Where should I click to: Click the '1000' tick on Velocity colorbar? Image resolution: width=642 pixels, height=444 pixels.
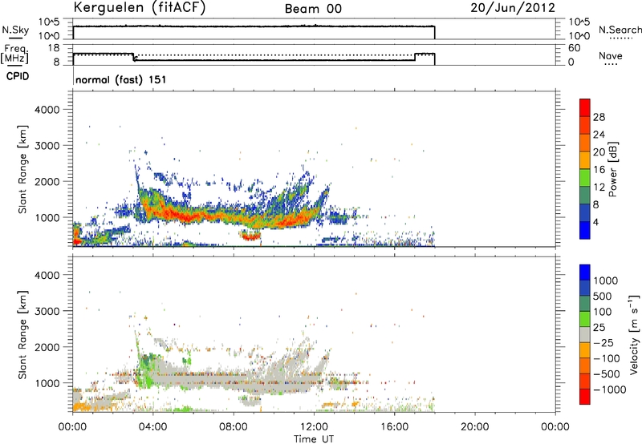tap(606, 281)
